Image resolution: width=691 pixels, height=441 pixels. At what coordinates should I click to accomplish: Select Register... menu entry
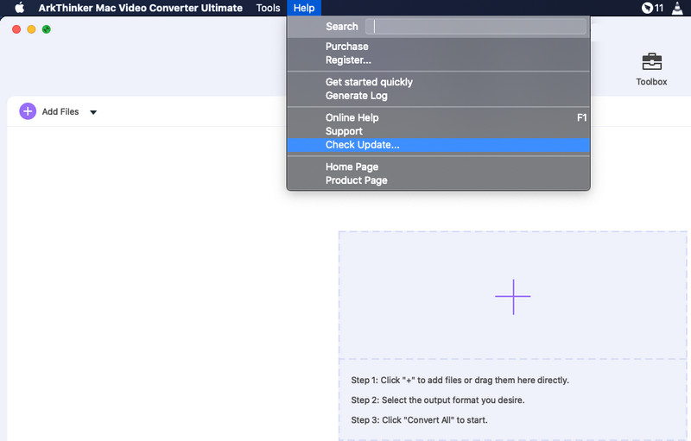[439, 60]
